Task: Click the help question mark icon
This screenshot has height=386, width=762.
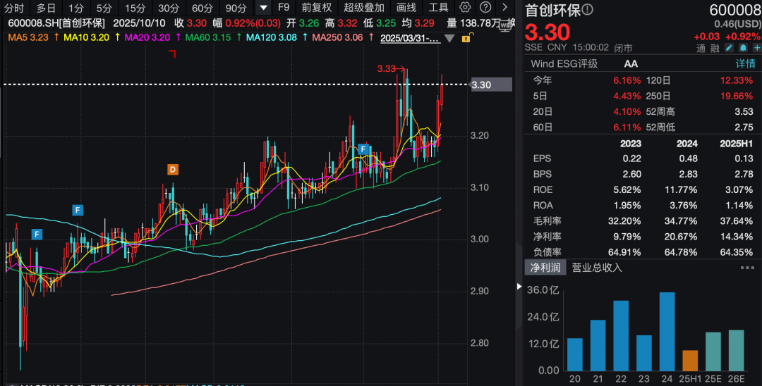Action: point(485,8)
